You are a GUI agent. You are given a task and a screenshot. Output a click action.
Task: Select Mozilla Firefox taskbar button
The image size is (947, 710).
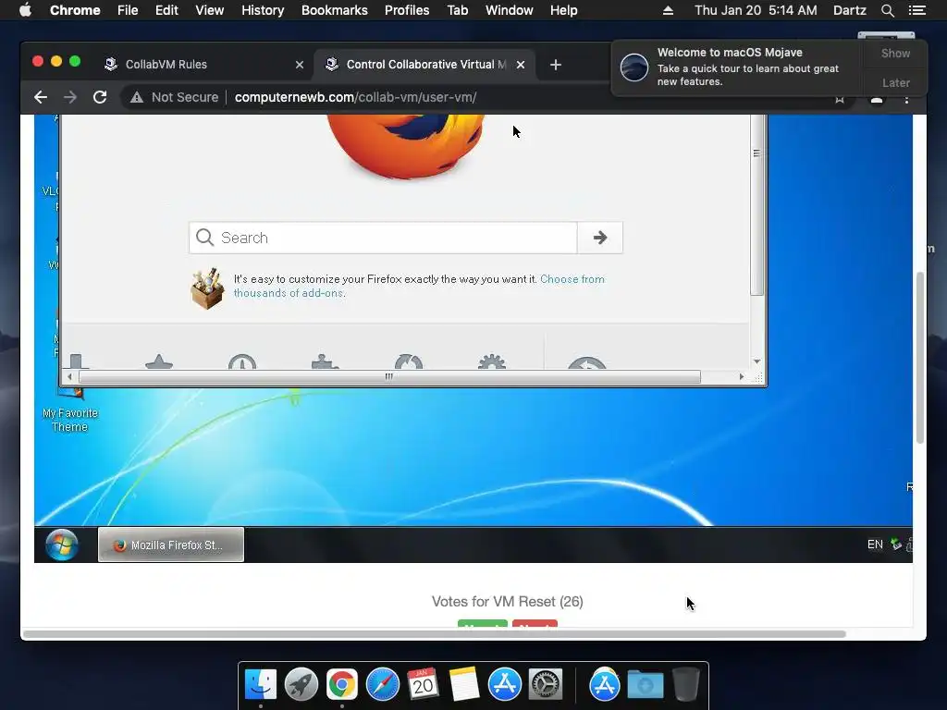point(171,545)
